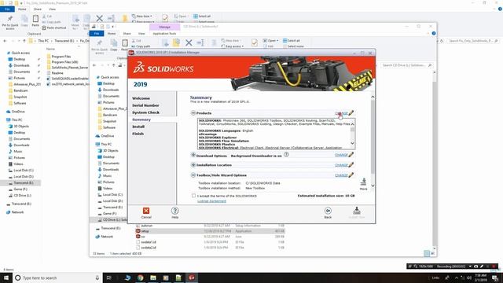Click the Delete X icon in the front Explorer ribbon
The width and height of the screenshot is (503, 283).
tap(189, 42)
